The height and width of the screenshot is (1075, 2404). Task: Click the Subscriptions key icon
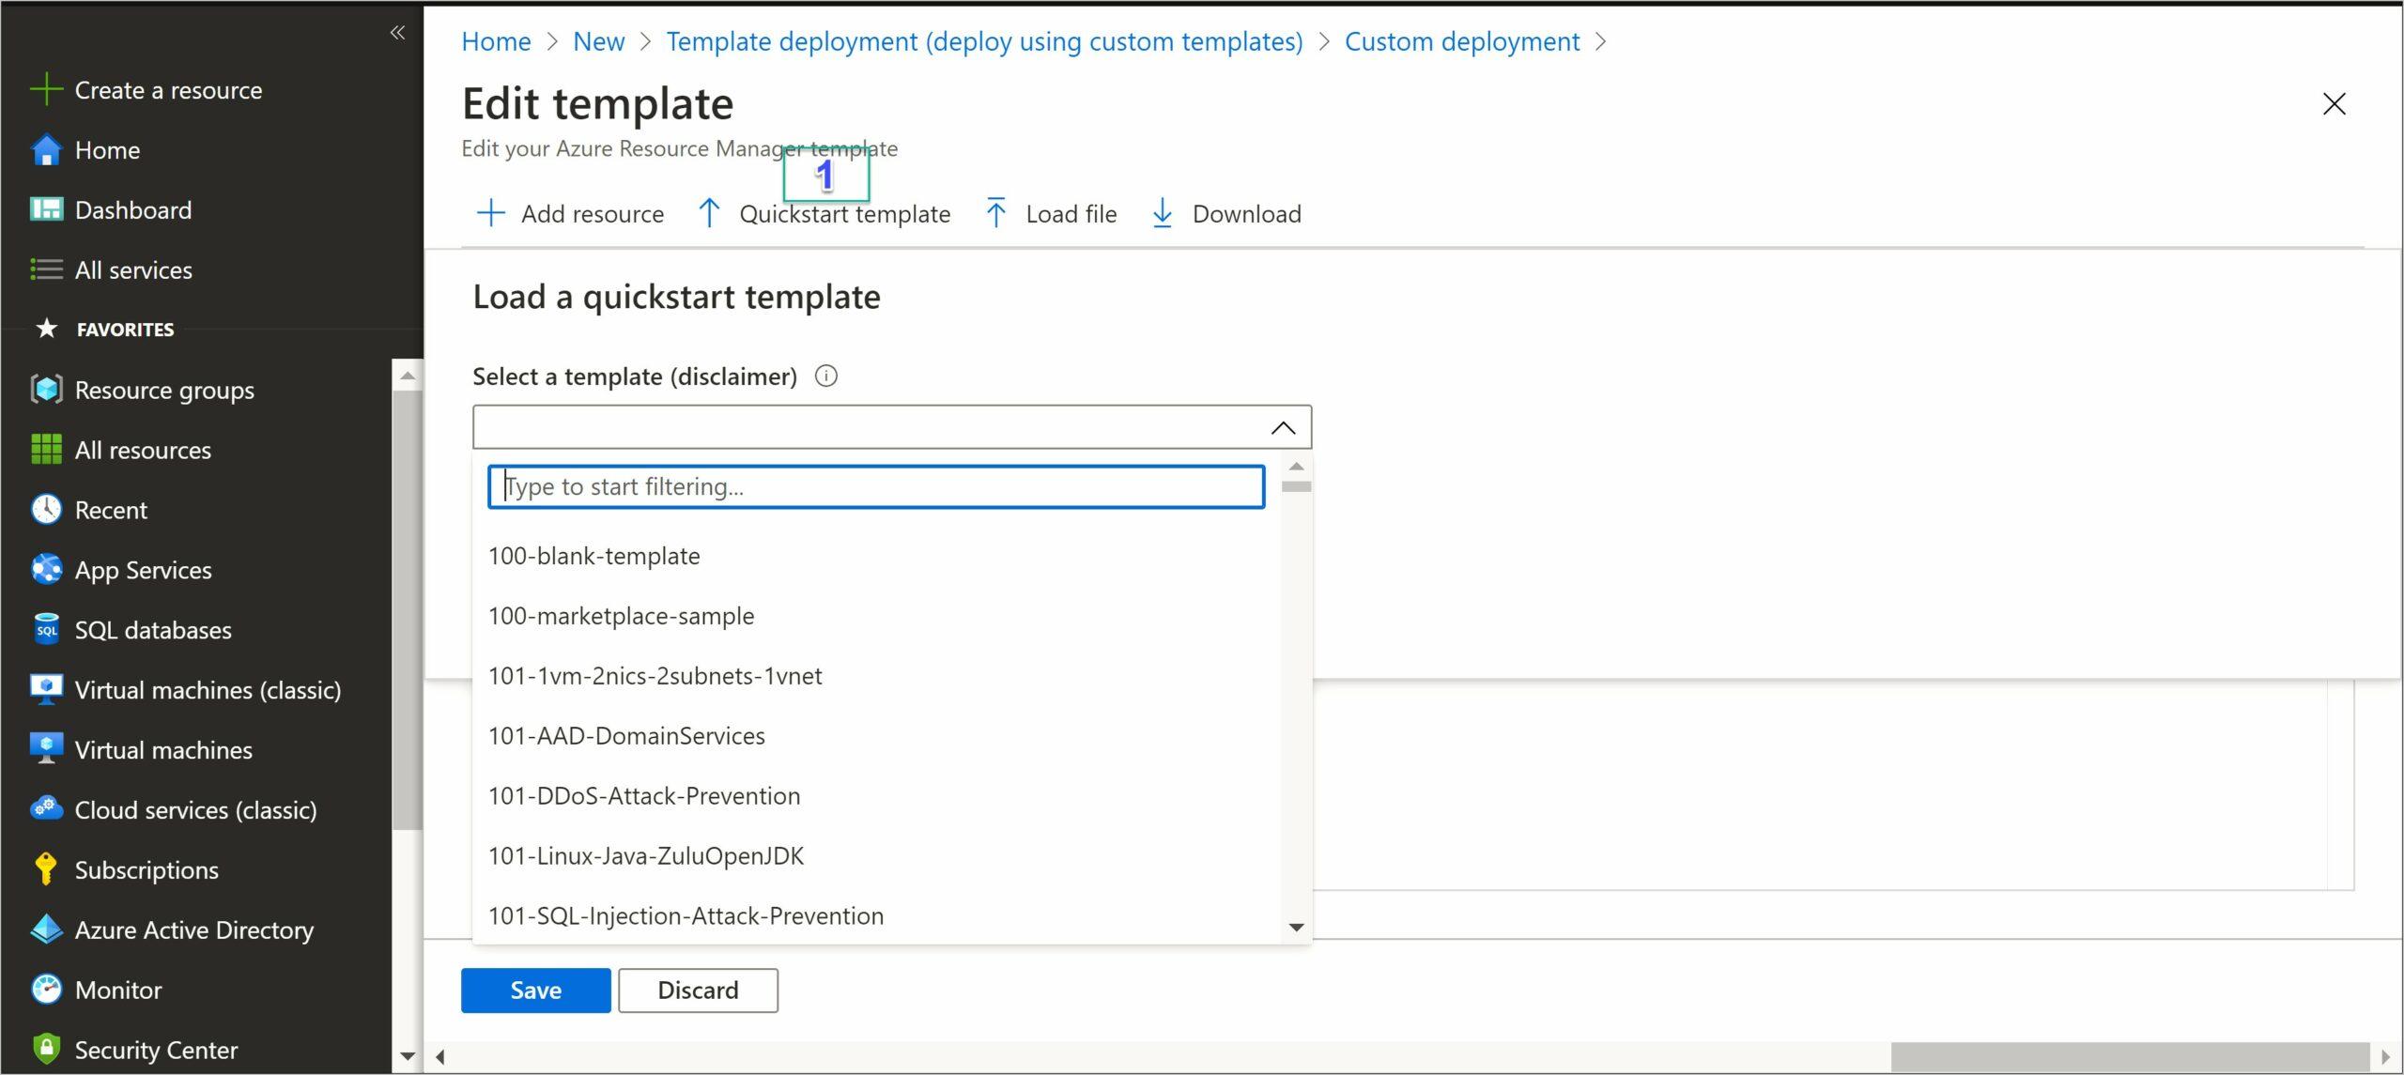[46, 869]
